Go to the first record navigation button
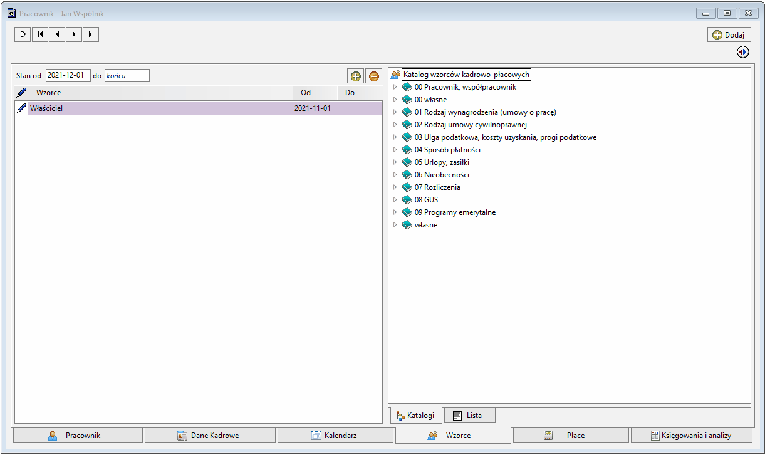The width and height of the screenshot is (770, 460). point(40,34)
